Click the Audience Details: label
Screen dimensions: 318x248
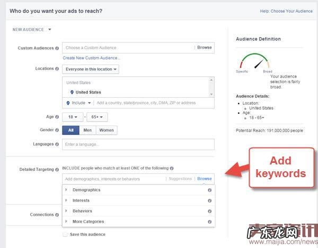click(x=252, y=96)
